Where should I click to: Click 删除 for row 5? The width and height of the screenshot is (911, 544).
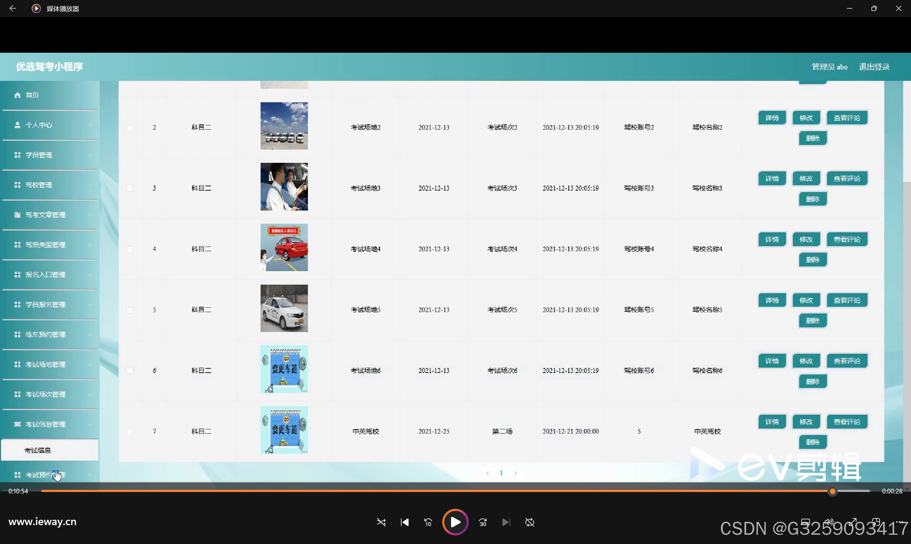(x=812, y=321)
